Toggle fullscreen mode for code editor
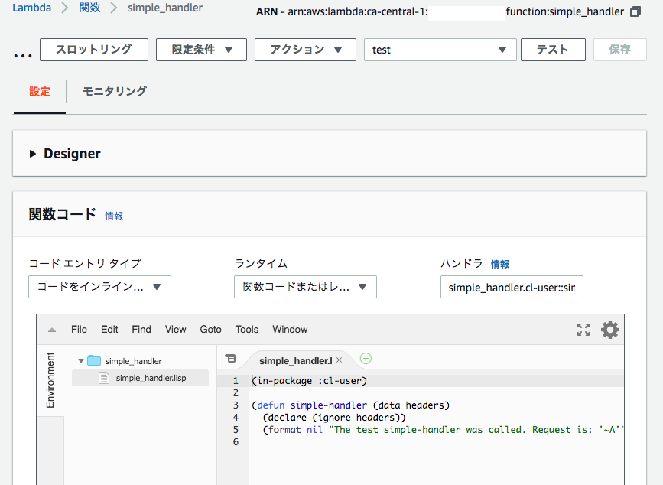The image size is (663, 485). coord(583,330)
